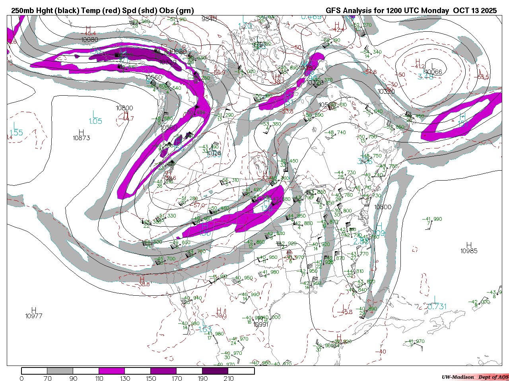Image resolution: width=509 pixels, height=381 pixels.
Task: Click the height value "10977" in the southwest
Action: click(x=33, y=316)
